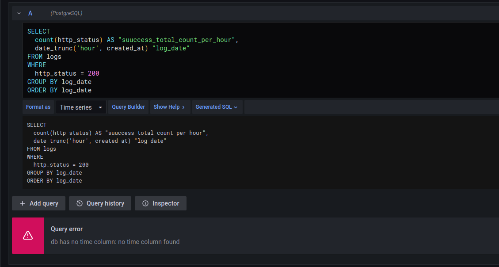Click GROUP BY log_date in the SQL editor

[60, 82]
